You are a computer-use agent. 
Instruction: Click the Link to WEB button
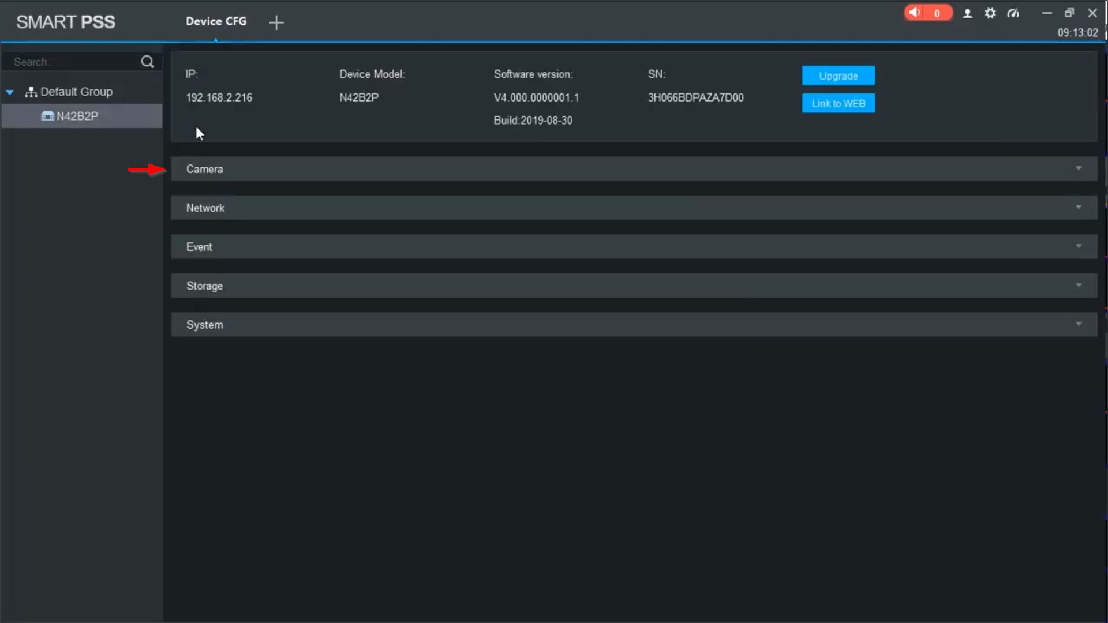pos(838,103)
